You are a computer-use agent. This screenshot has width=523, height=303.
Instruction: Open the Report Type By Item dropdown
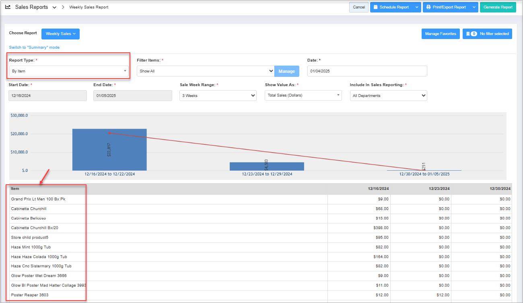pos(69,71)
